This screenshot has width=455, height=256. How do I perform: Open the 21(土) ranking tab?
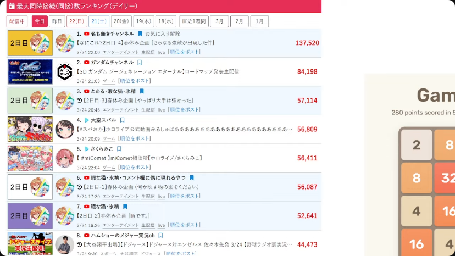coord(99,21)
